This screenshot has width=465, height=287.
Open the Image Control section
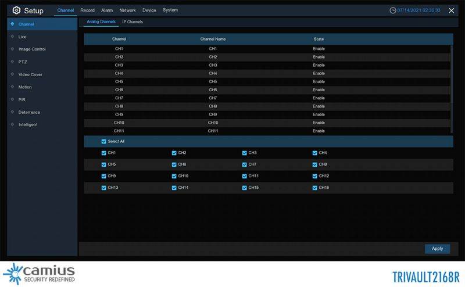click(x=32, y=49)
